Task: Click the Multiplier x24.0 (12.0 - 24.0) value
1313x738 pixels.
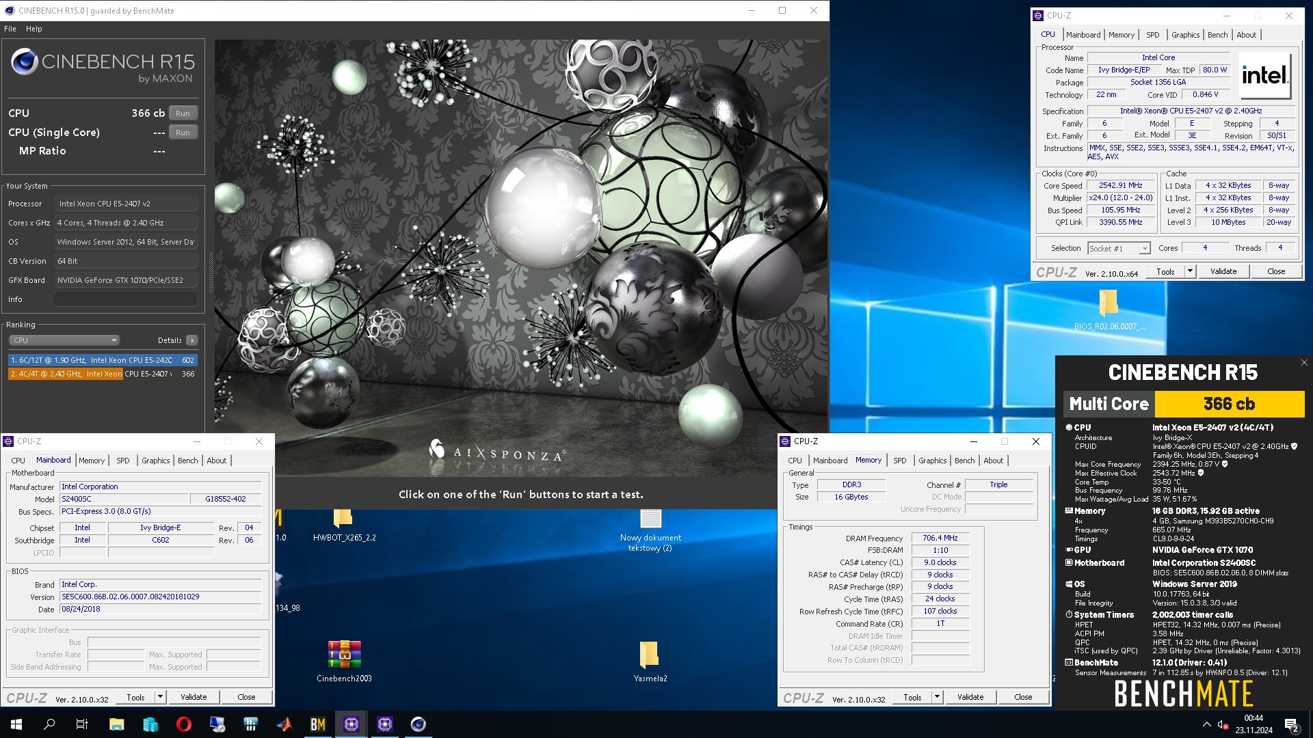Action: (x=1120, y=198)
